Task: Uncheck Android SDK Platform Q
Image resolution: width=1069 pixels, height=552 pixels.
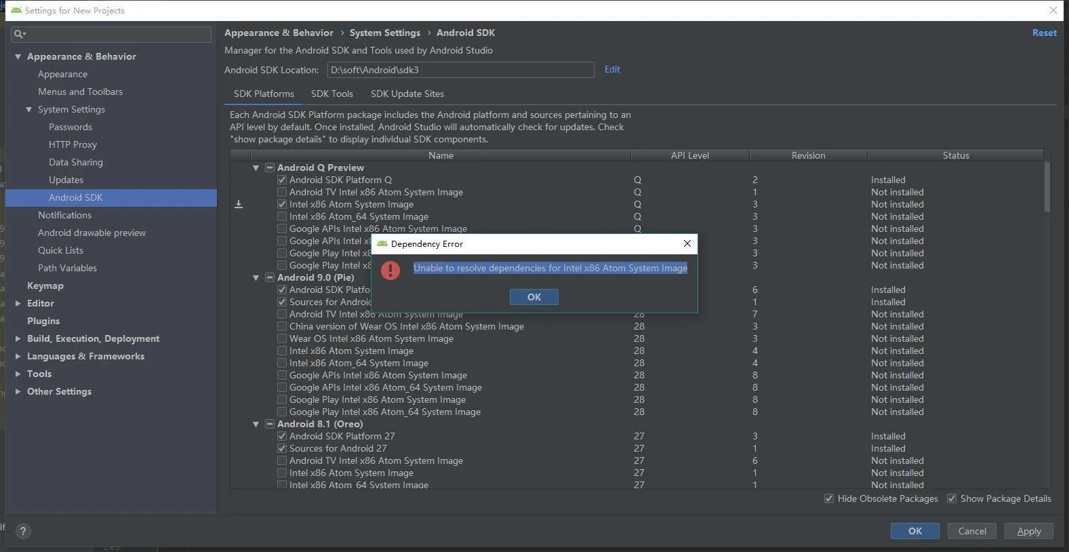Action: pyautogui.click(x=282, y=180)
